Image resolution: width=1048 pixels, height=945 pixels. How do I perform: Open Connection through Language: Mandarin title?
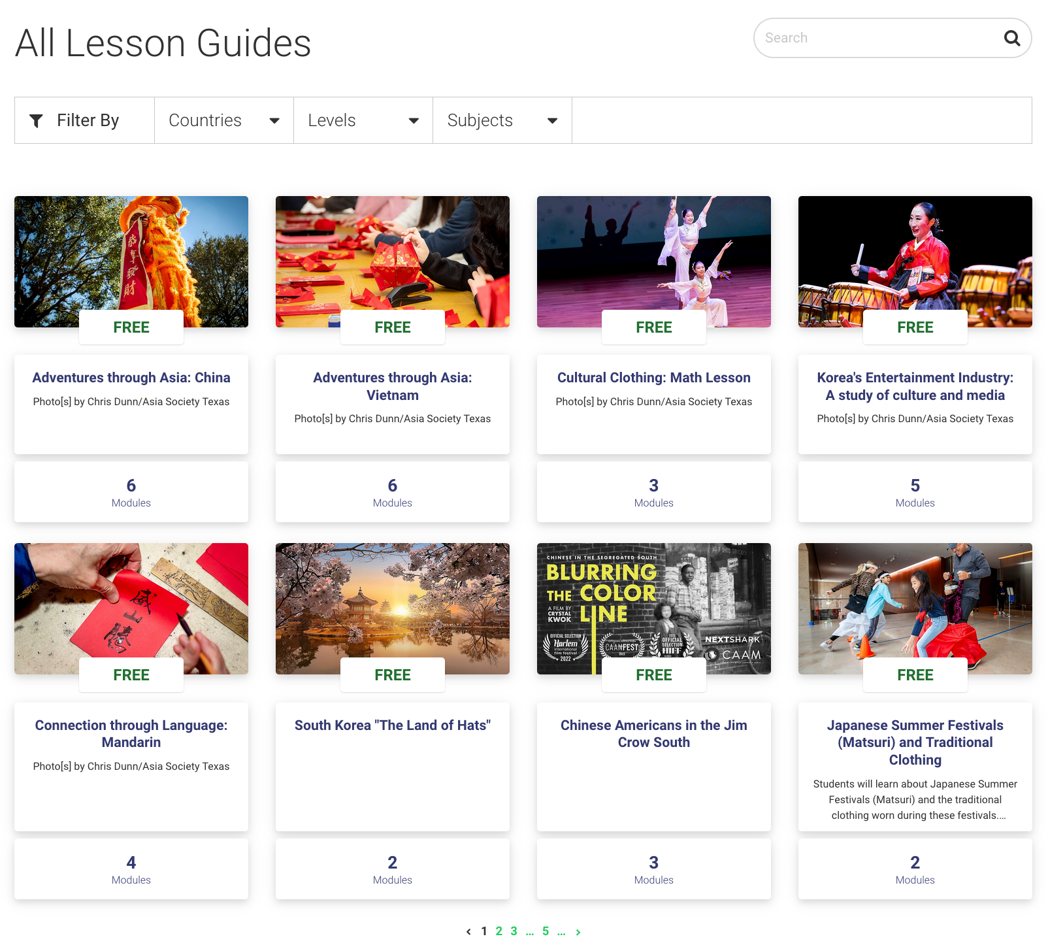pyautogui.click(x=131, y=734)
